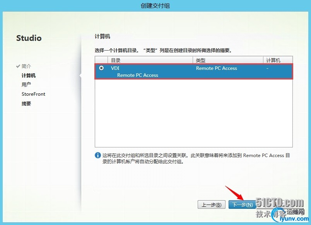The height and width of the screenshot is (225, 311).
Task: Sort by the 目录 column header
Action: point(150,60)
